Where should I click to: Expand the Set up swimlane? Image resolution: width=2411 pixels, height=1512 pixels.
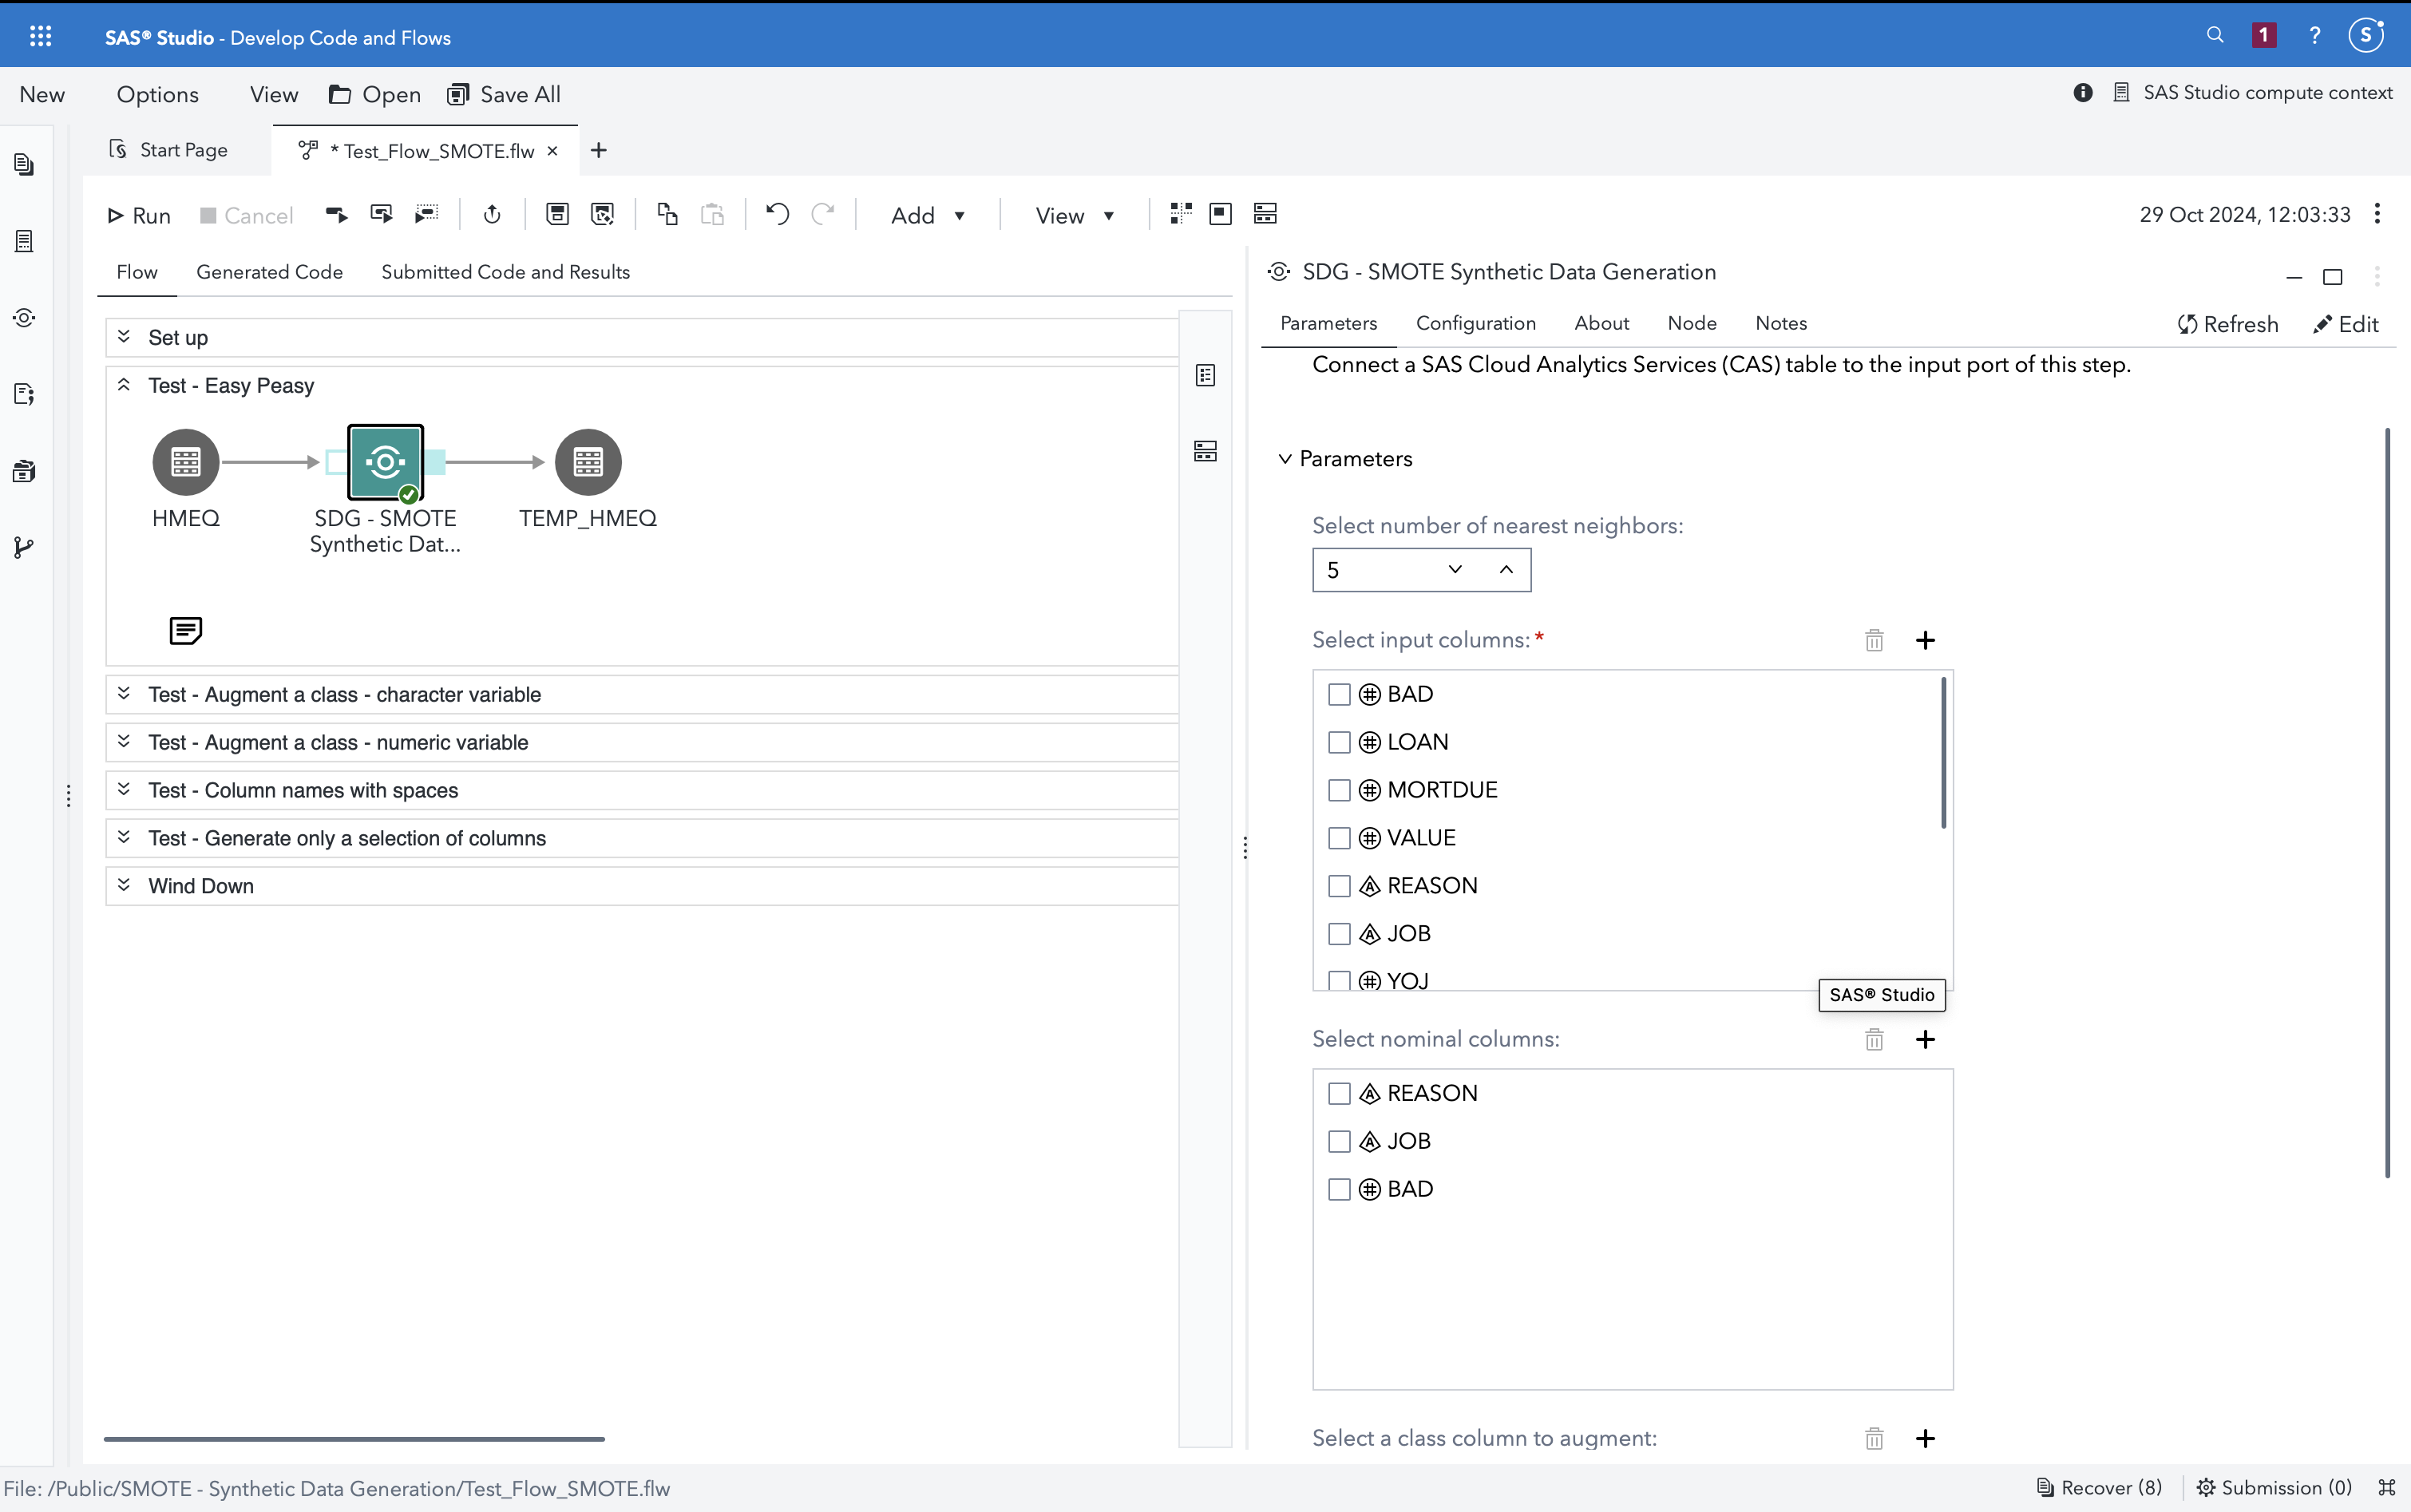(124, 337)
